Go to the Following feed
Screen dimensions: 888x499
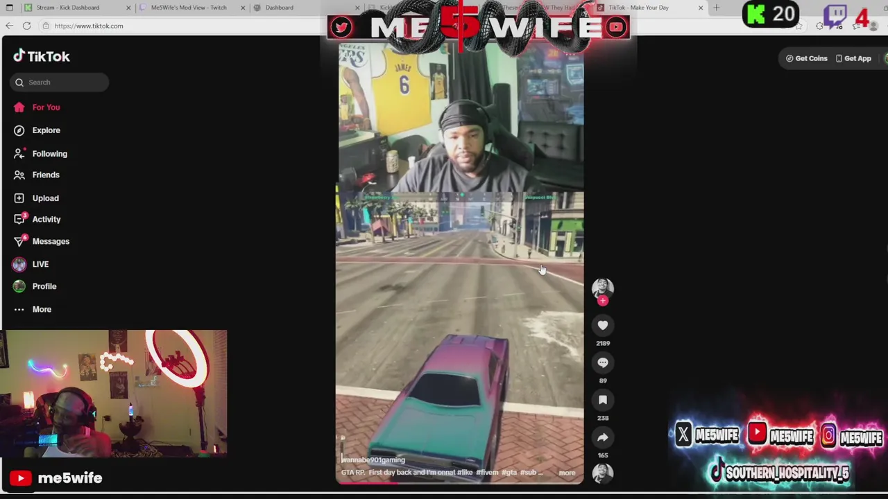pyautogui.click(x=49, y=154)
